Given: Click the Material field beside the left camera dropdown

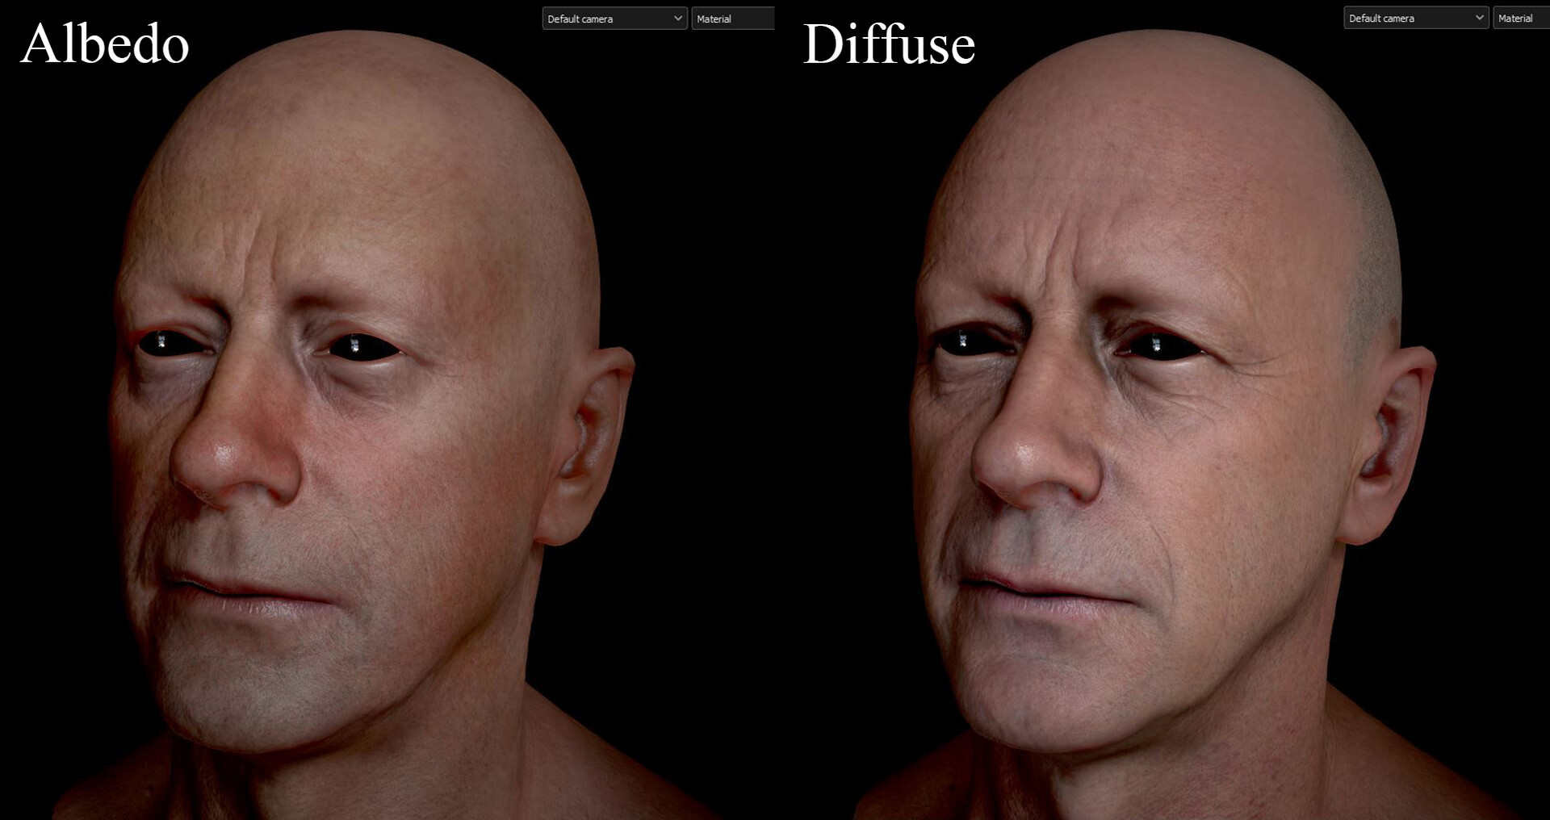Looking at the screenshot, I should pyautogui.click(x=731, y=18).
